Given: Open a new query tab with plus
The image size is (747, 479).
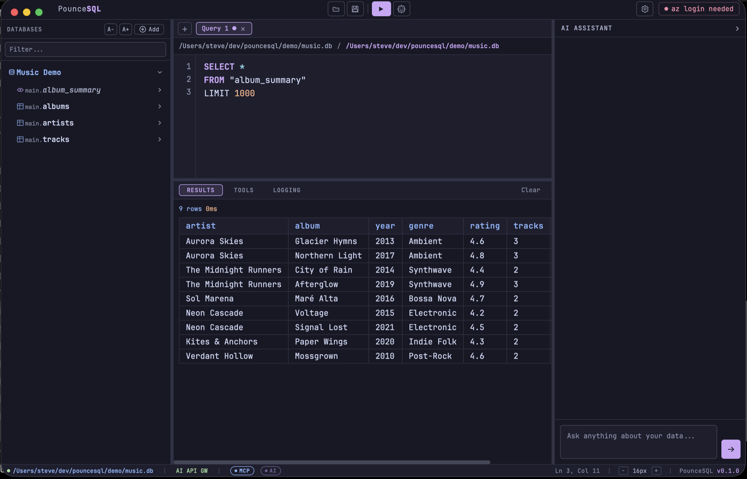Looking at the screenshot, I should click(185, 29).
